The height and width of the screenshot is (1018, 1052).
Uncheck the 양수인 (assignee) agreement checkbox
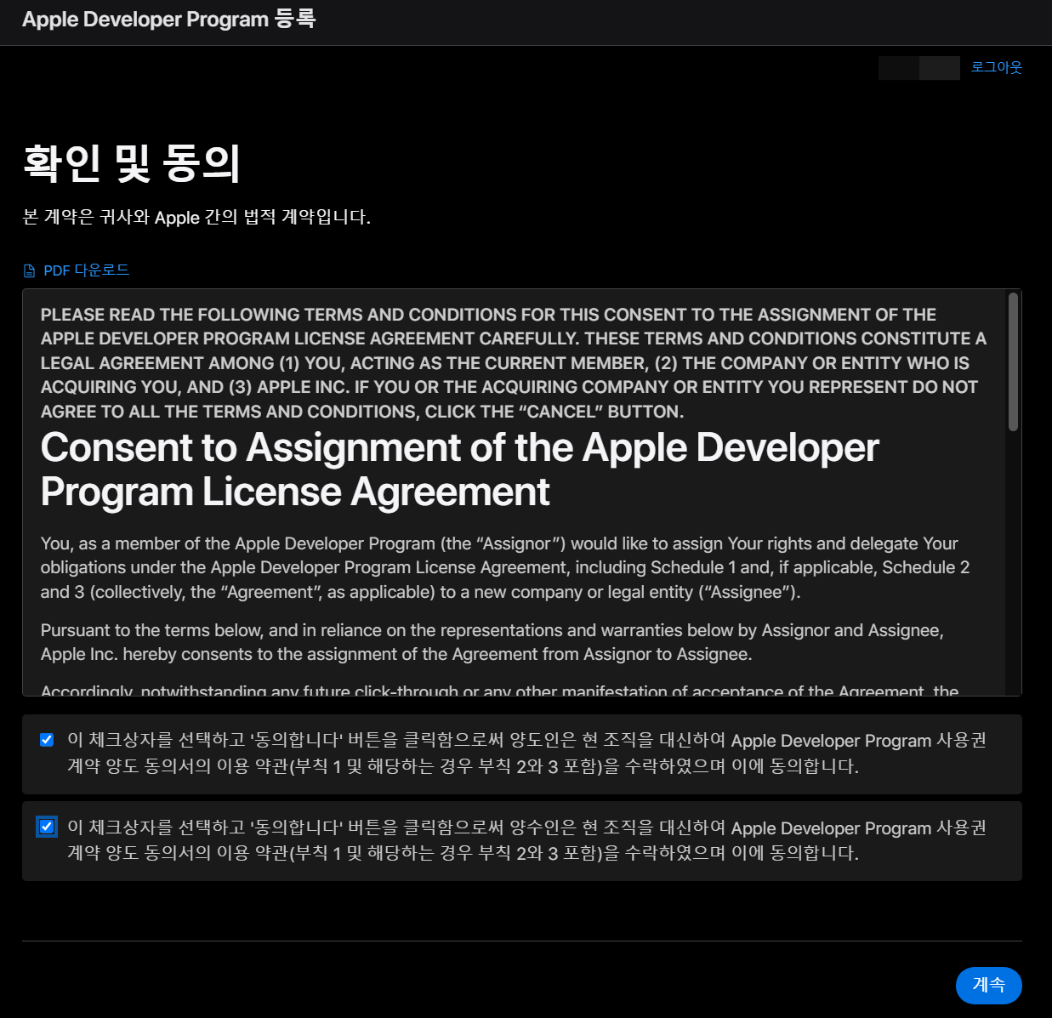(47, 827)
